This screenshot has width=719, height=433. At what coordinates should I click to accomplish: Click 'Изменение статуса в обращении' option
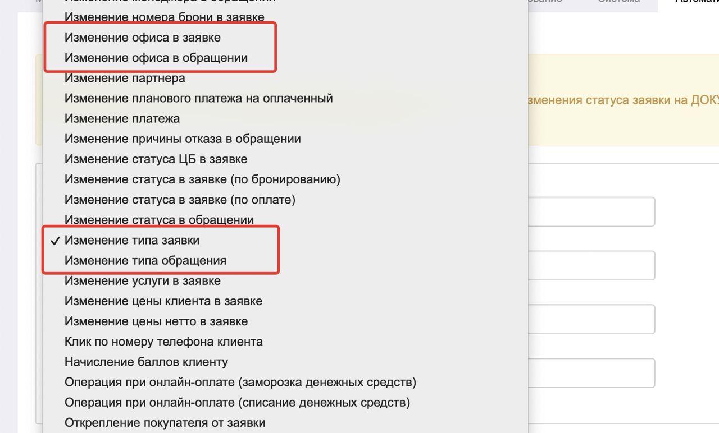pos(159,220)
